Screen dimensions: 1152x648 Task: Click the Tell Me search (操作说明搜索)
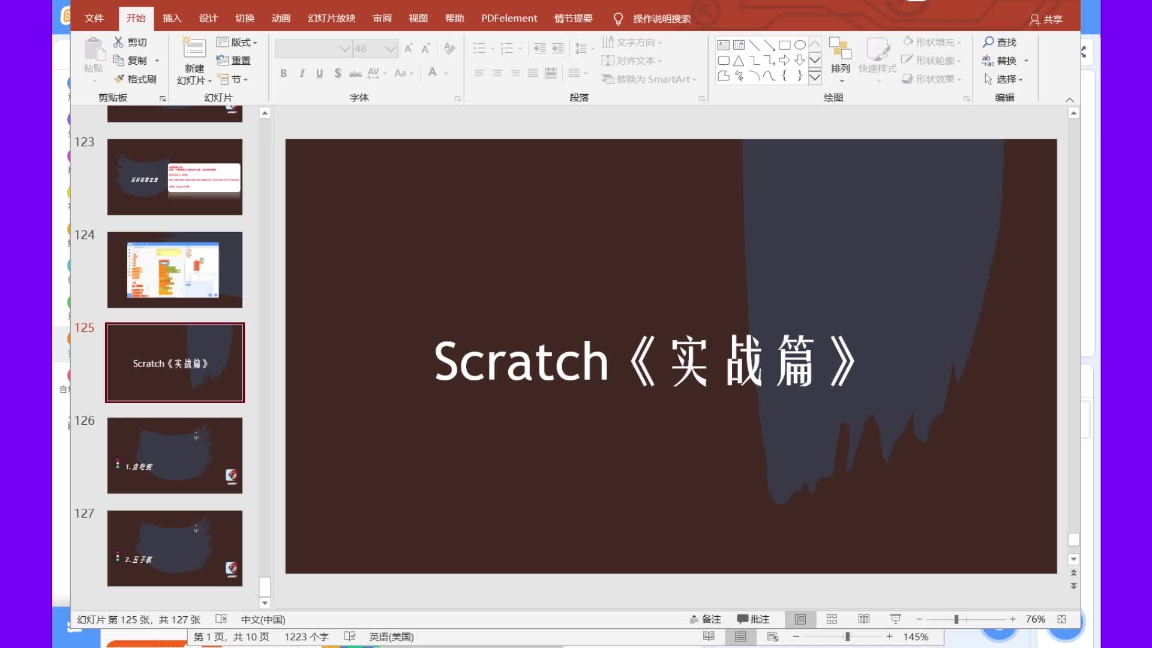[652, 19]
